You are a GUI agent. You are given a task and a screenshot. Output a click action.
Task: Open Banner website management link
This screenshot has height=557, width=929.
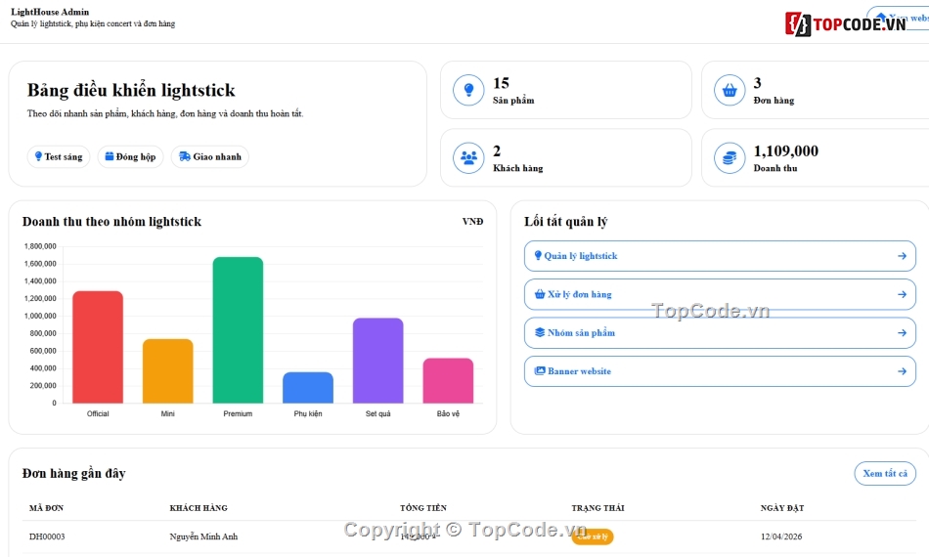coord(720,371)
